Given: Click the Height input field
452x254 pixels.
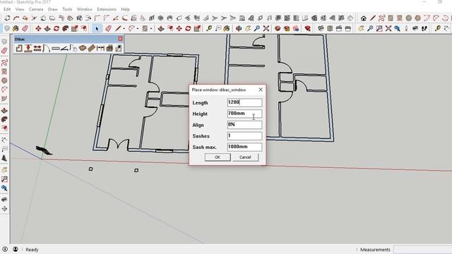Looking at the screenshot, I should [x=245, y=114].
